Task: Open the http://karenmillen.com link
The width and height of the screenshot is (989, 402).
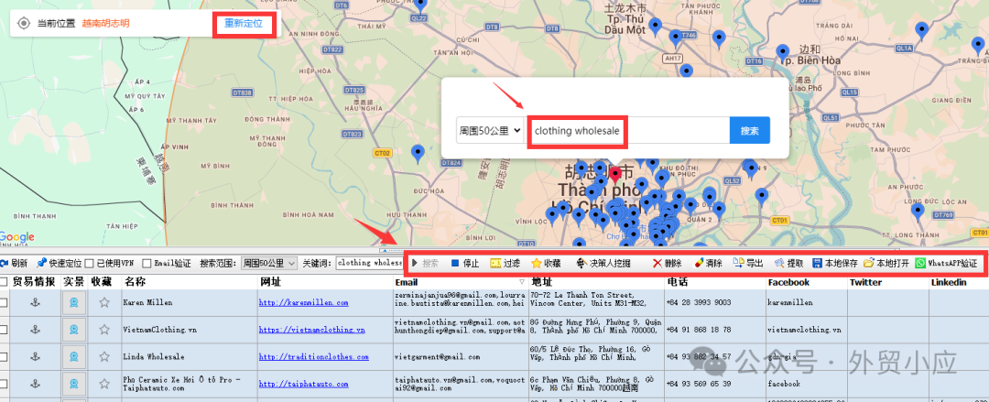Action: (303, 302)
